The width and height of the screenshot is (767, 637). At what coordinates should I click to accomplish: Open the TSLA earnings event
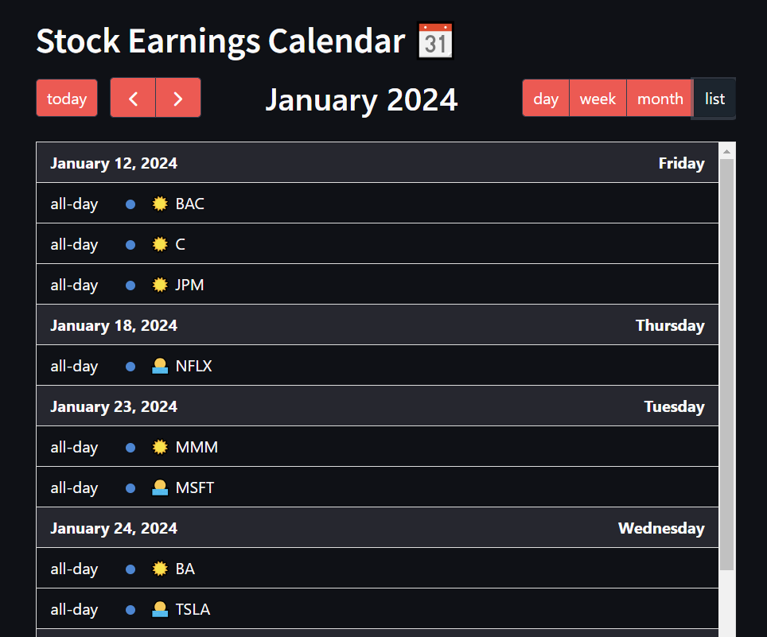(x=377, y=609)
